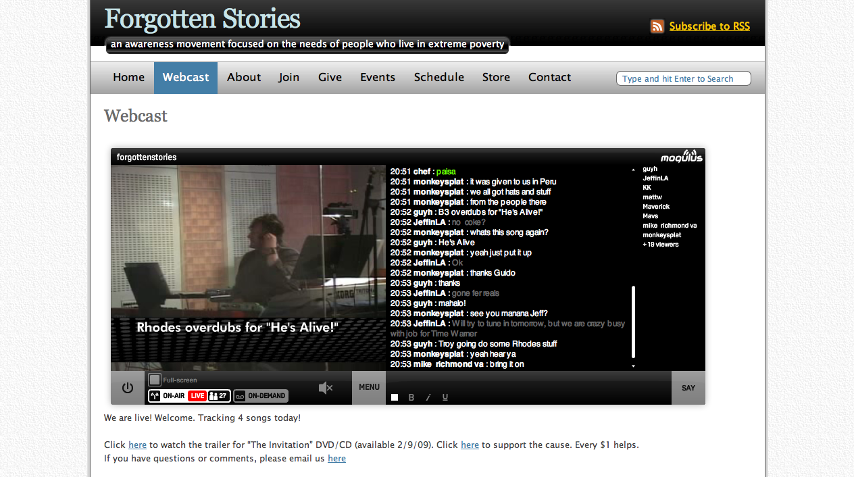Enable the Full-screen checkbox
This screenshot has width=854, height=477.
(155, 380)
